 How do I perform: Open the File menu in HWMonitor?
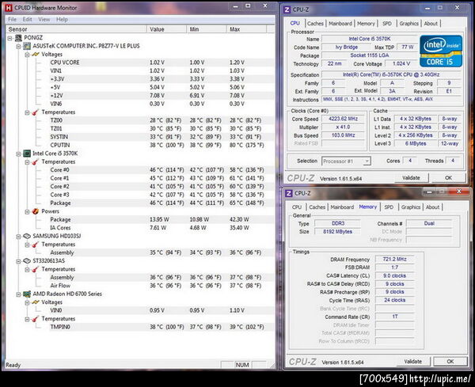pos(12,19)
